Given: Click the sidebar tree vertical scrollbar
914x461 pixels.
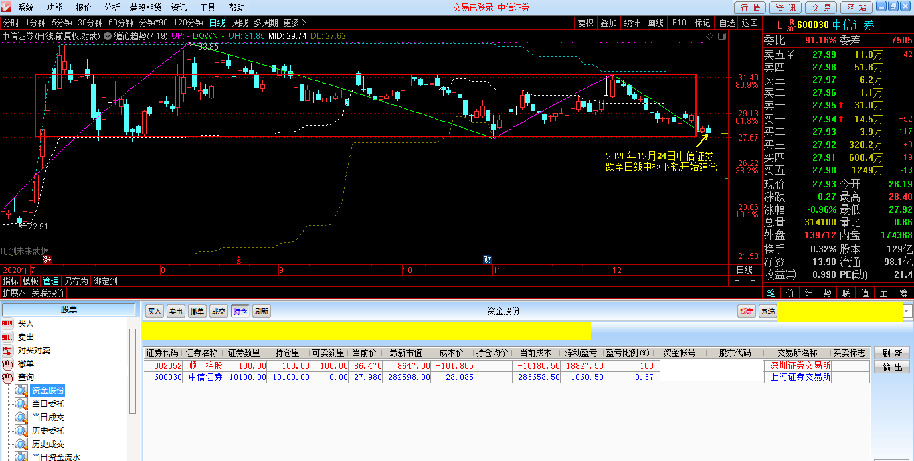Looking at the screenshot, I should tap(132, 371).
